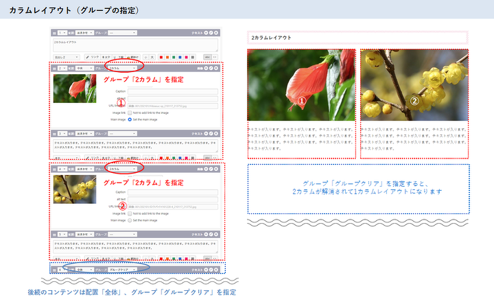Check 'Not to add link to the image' for hibiscus image
This screenshot has height=306, width=494.
click(129, 112)
